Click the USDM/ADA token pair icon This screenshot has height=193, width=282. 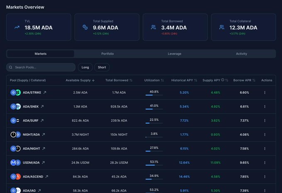(x=15, y=162)
